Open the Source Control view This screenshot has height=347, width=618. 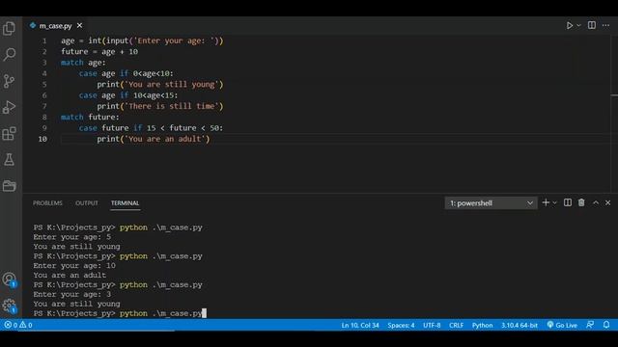coord(9,81)
